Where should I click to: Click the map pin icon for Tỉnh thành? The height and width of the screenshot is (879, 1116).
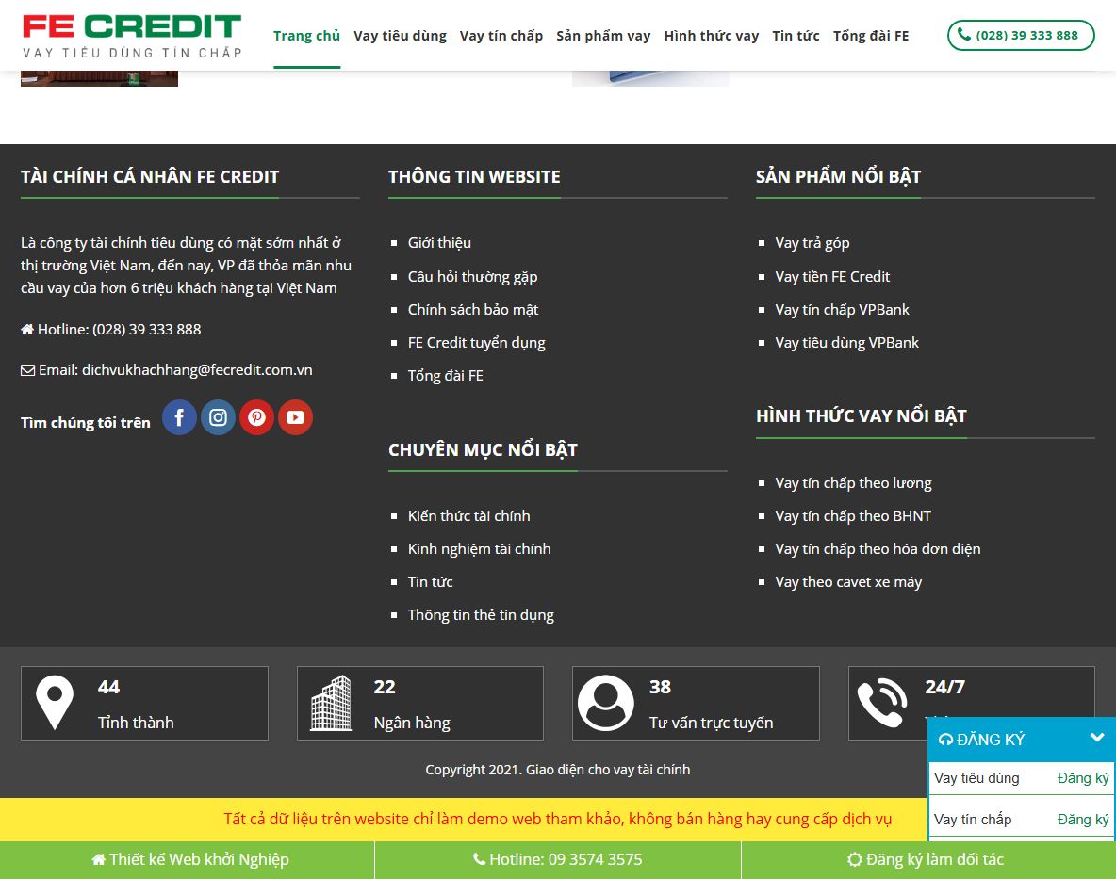pyautogui.click(x=55, y=703)
